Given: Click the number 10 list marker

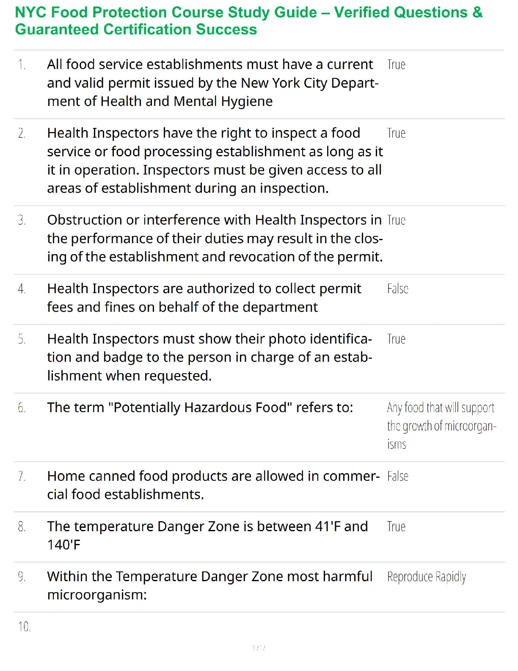Looking at the screenshot, I should click(24, 627).
